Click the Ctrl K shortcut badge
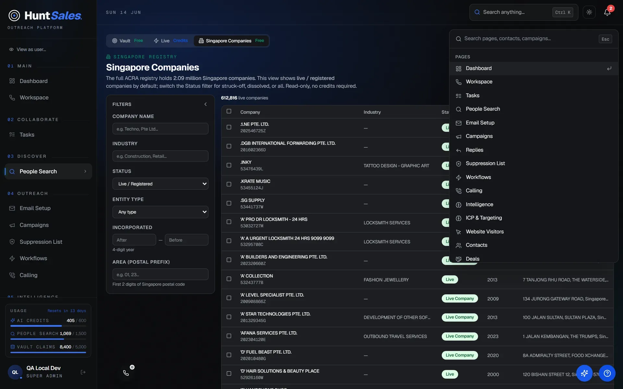 563,12
